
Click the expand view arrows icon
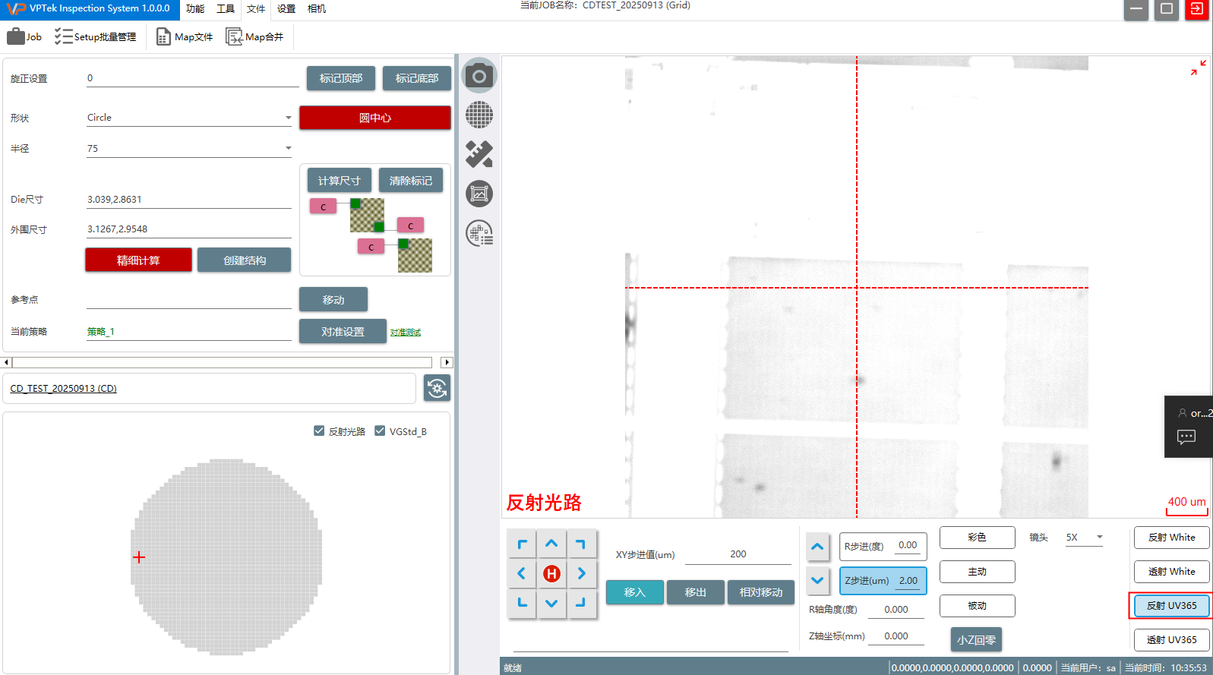(x=1198, y=68)
